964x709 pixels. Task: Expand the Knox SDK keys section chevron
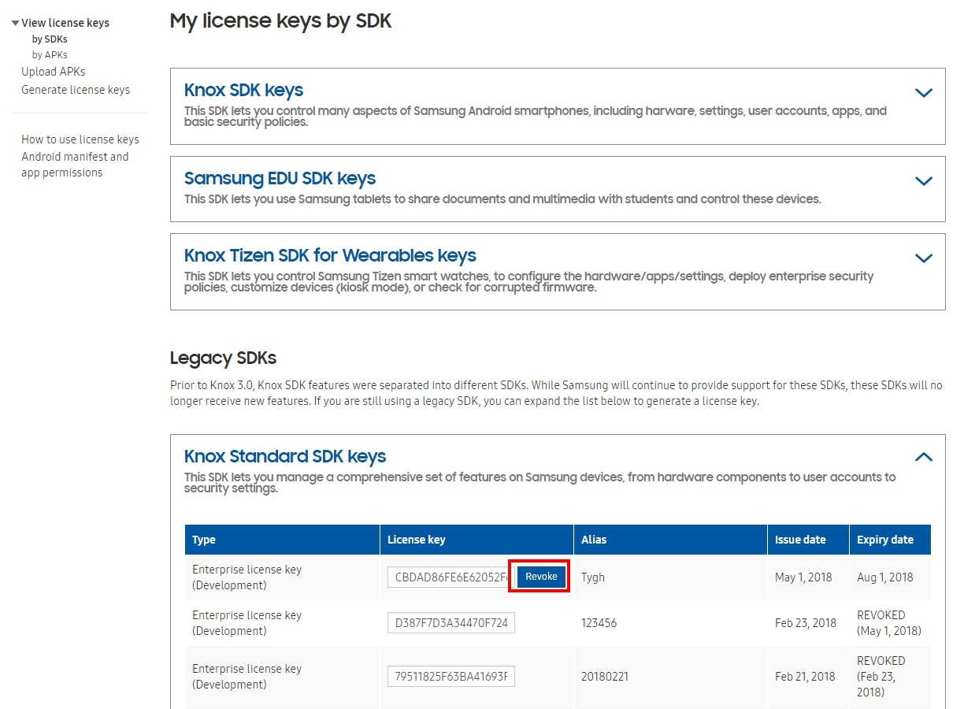(x=924, y=93)
